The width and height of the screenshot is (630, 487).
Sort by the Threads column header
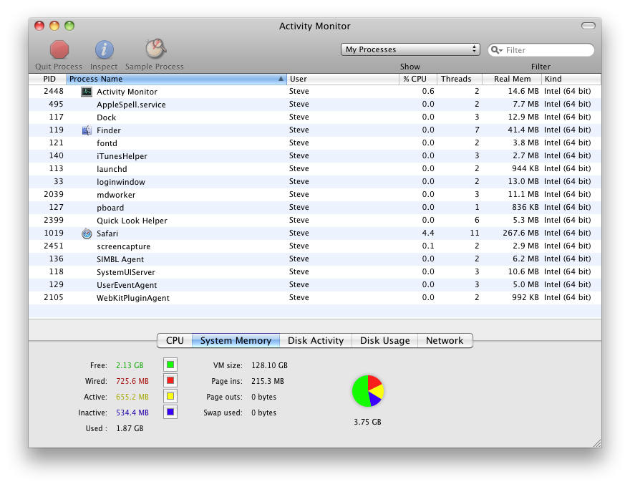coord(459,79)
